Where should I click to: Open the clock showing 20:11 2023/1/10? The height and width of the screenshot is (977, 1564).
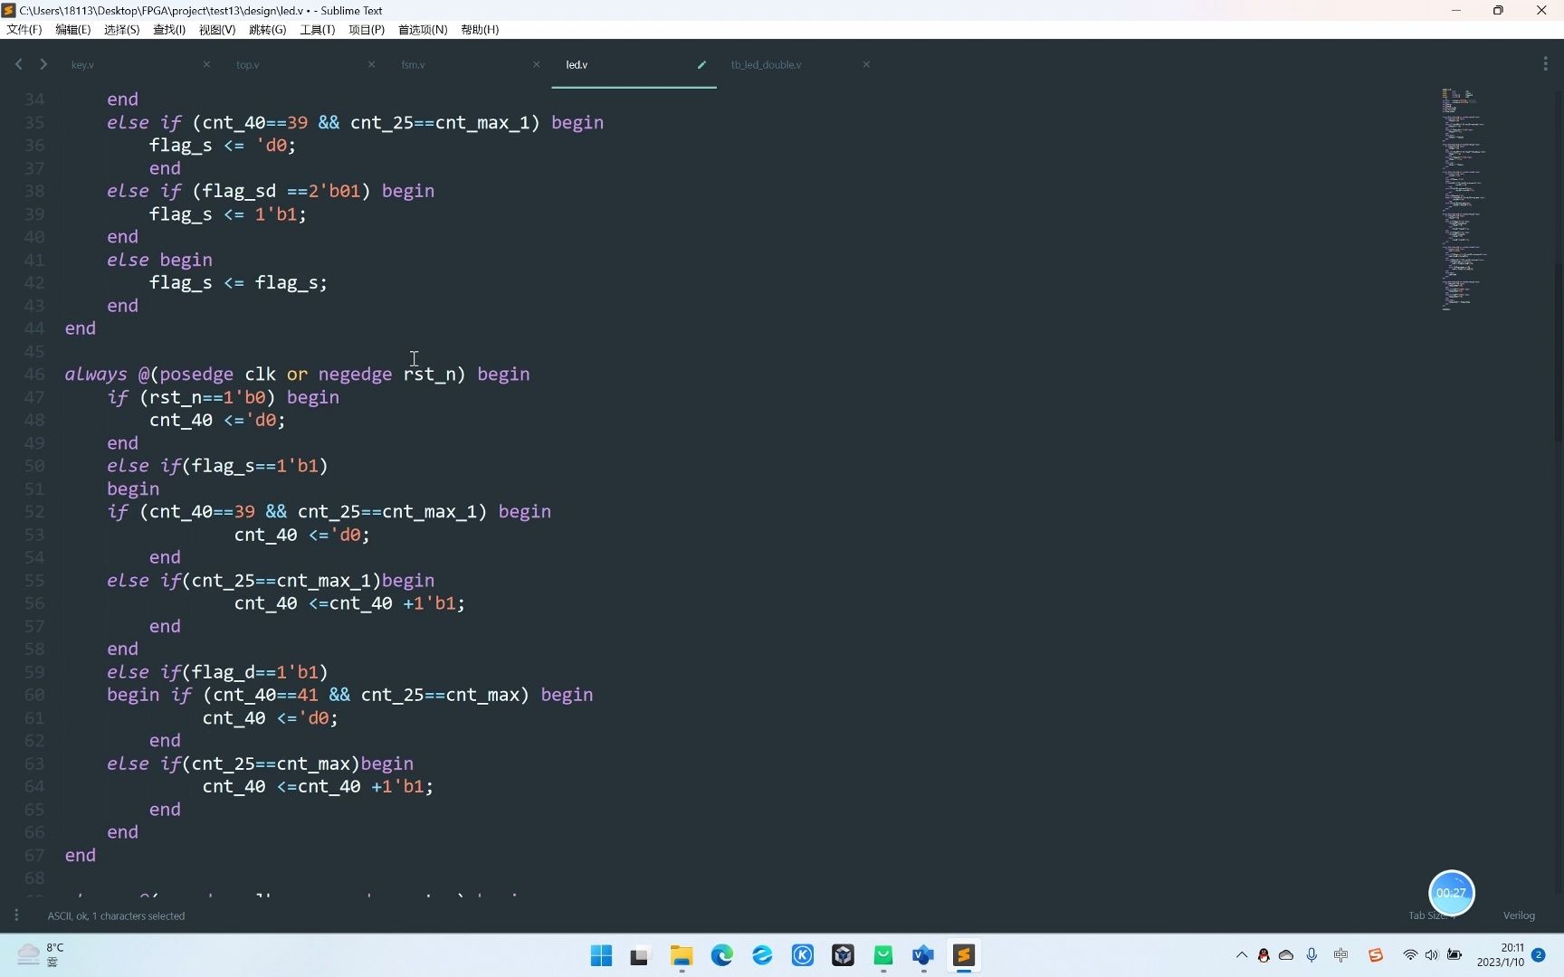click(x=1501, y=955)
